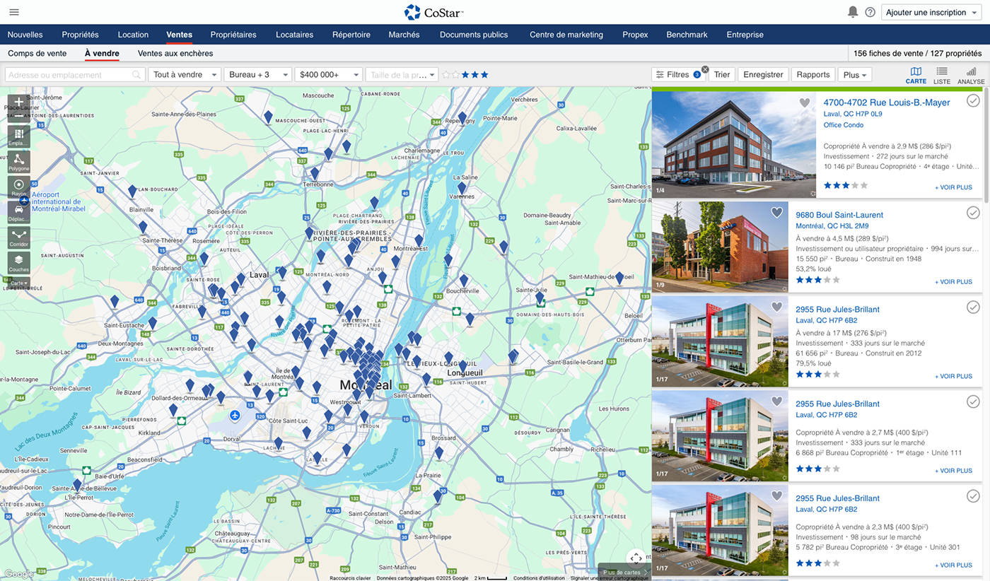Switch to Ventes aux enchères tab
990x581 pixels.
pos(175,54)
